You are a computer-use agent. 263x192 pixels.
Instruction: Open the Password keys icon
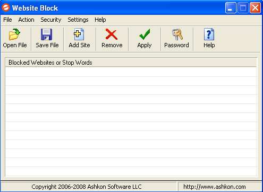click(x=177, y=34)
